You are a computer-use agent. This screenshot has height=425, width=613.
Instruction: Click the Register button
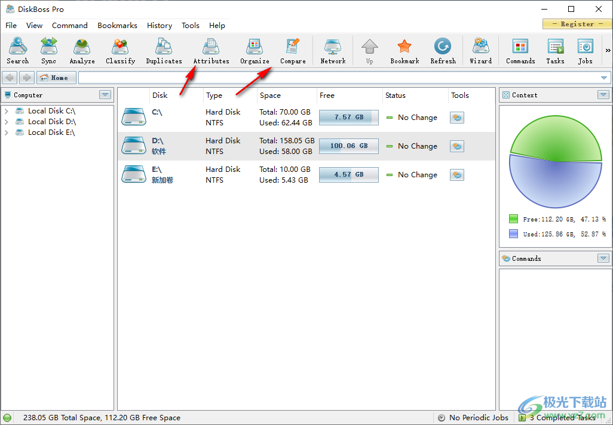click(577, 24)
